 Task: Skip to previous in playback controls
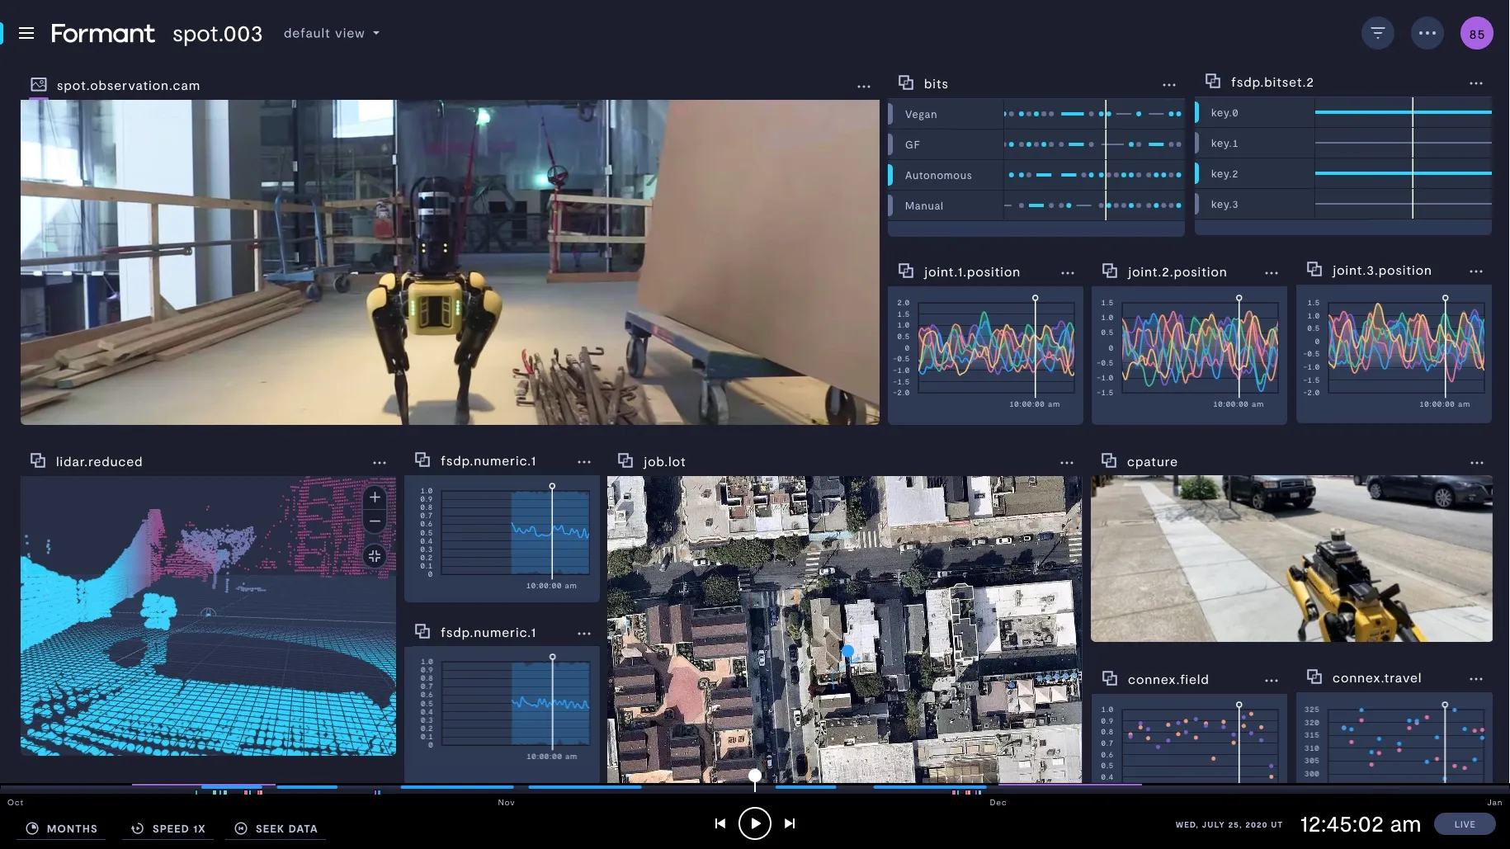click(x=720, y=823)
